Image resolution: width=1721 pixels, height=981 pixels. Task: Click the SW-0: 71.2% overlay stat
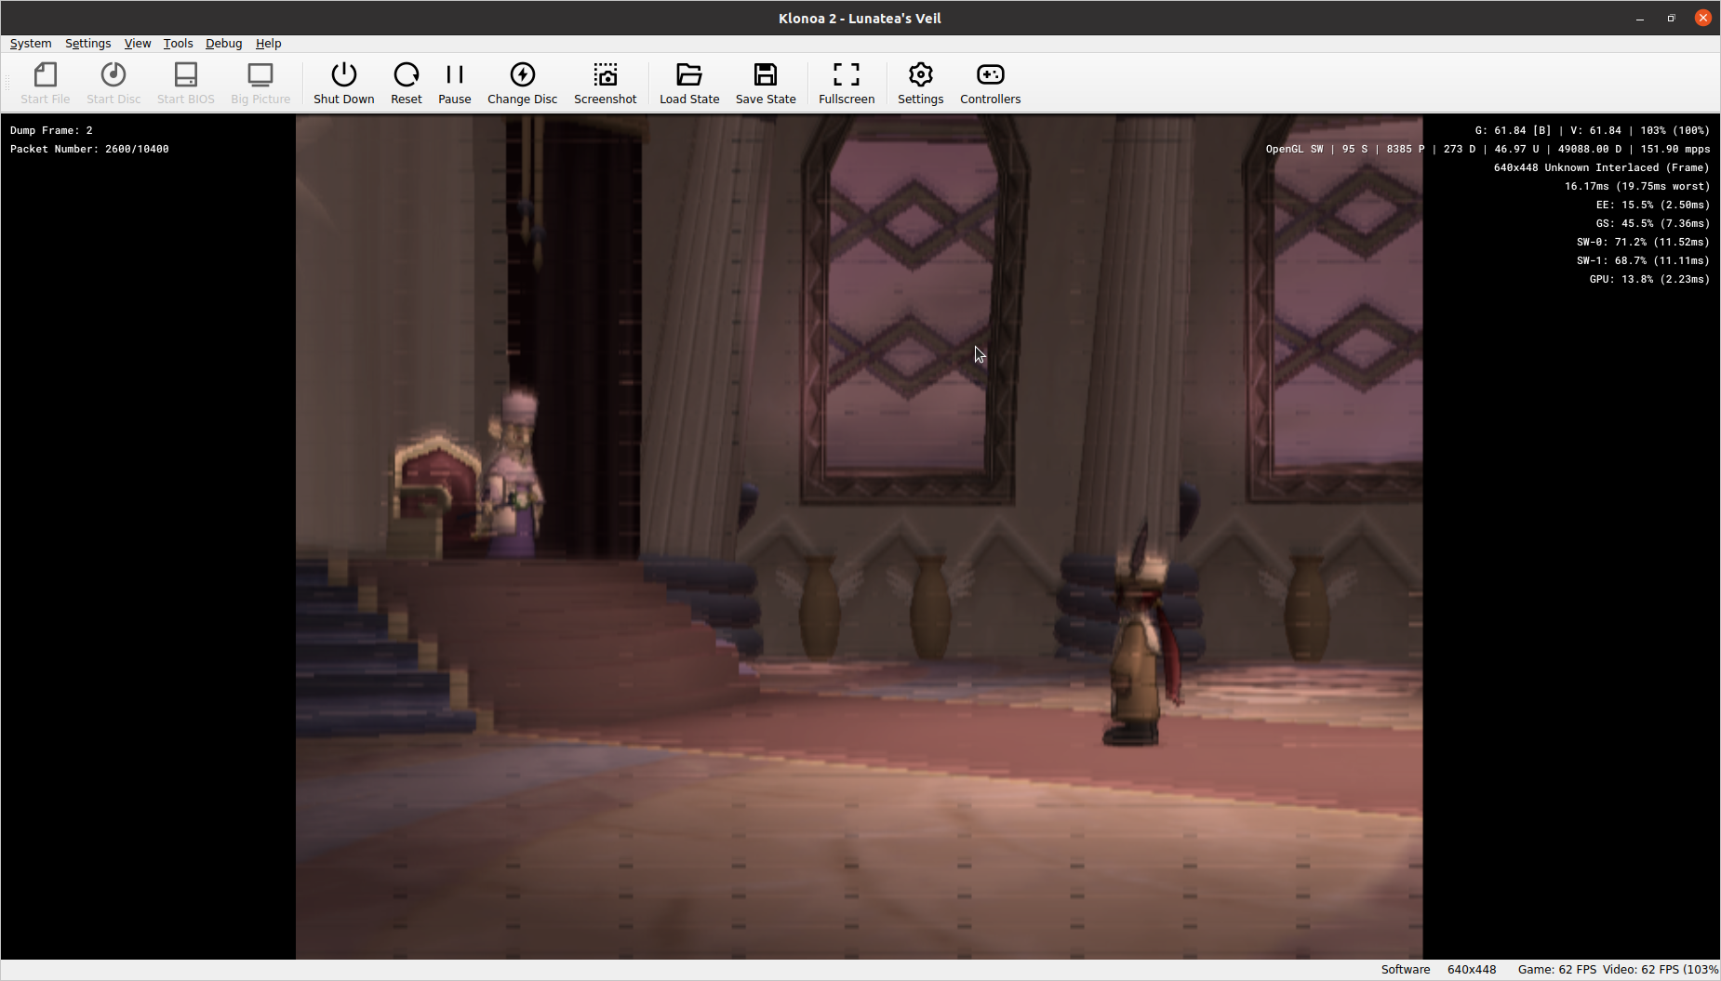(1643, 242)
